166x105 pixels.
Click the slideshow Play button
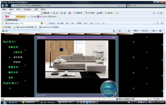(x=108, y=92)
